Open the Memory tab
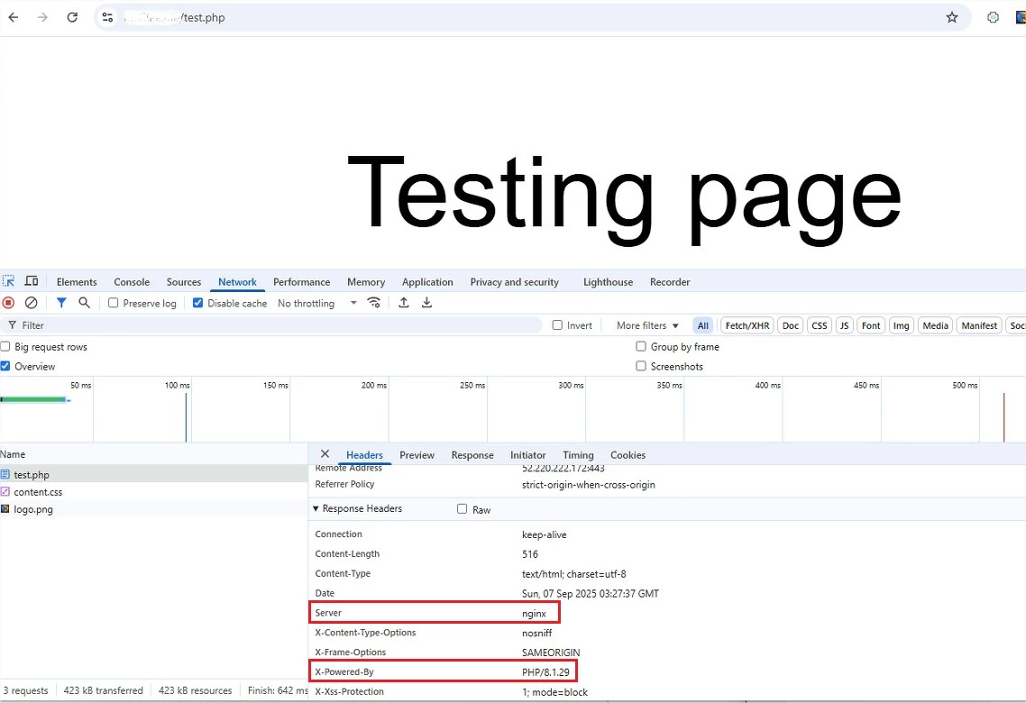The width and height of the screenshot is (1026, 703). (366, 282)
